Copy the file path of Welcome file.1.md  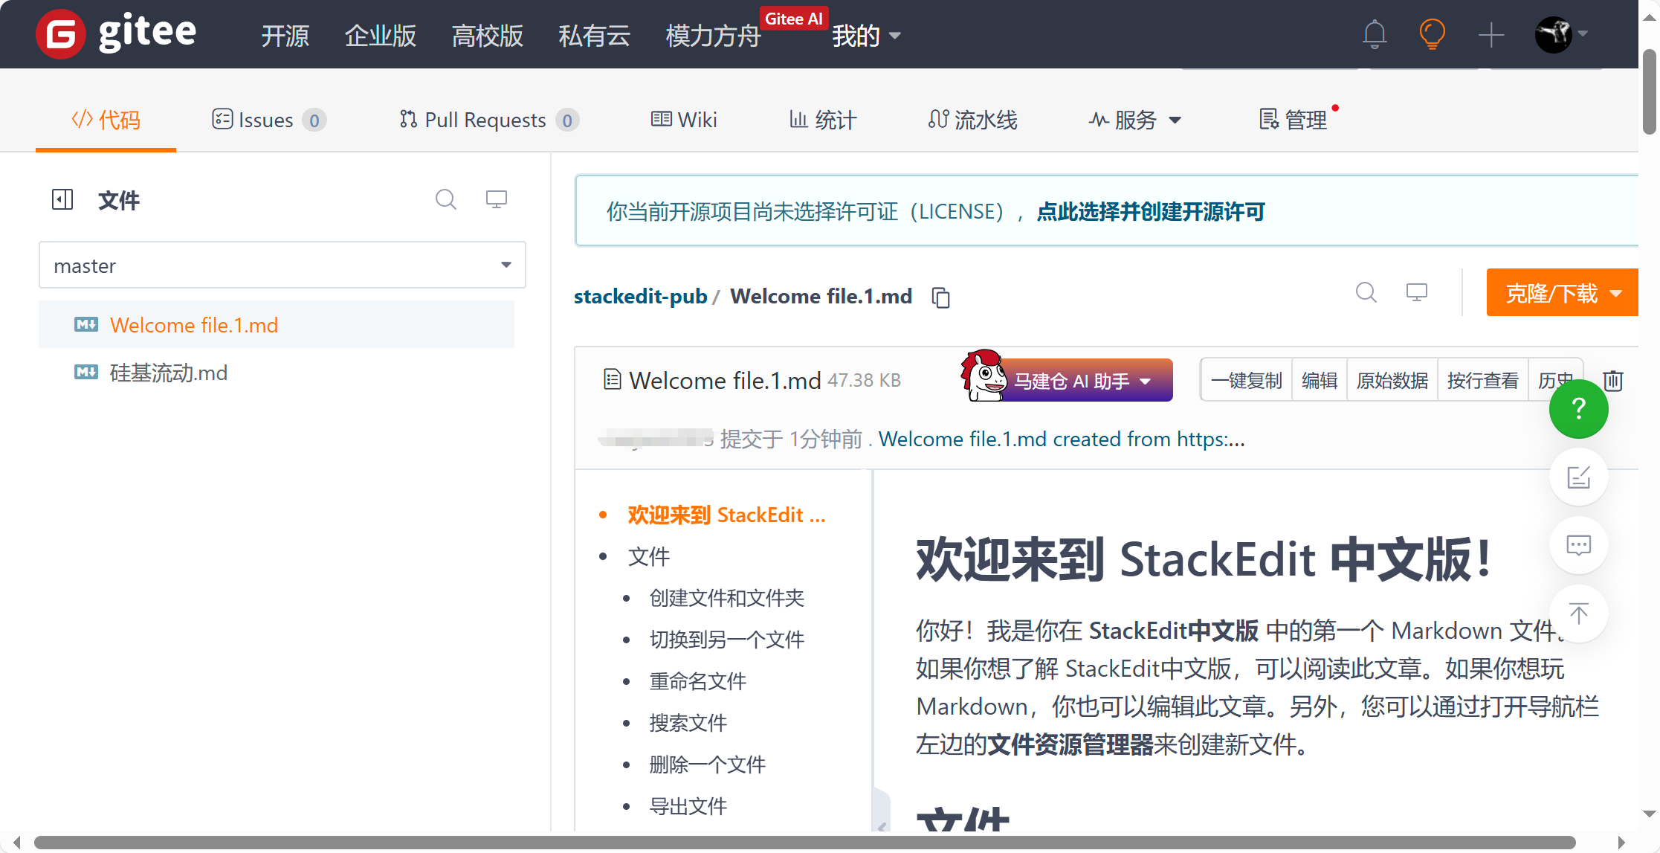pyautogui.click(x=940, y=297)
